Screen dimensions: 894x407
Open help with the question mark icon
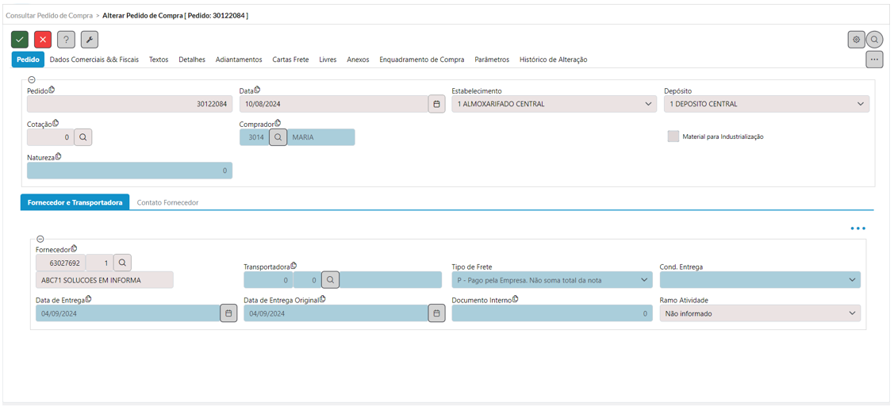tap(66, 40)
